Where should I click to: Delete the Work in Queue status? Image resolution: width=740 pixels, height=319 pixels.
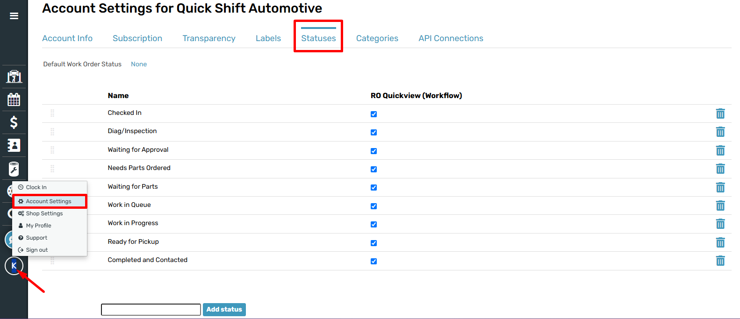720,206
